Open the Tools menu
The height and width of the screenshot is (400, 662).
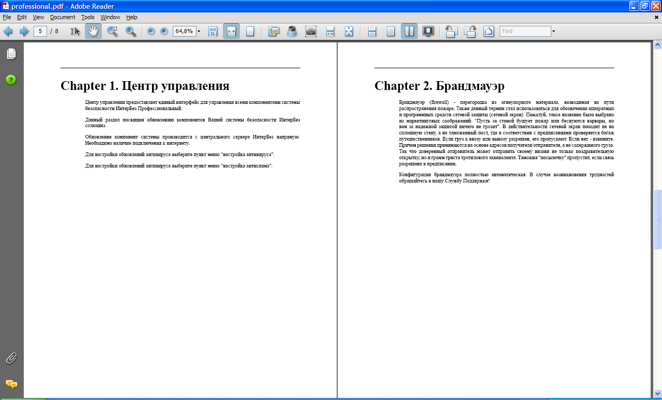(88, 17)
